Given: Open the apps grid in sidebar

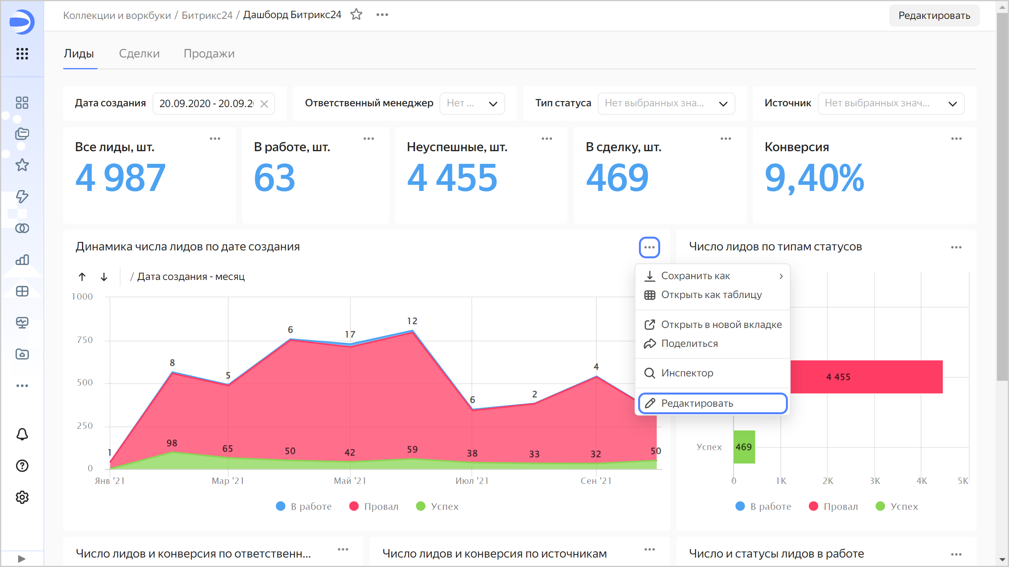Looking at the screenshot, I should 22,54.
